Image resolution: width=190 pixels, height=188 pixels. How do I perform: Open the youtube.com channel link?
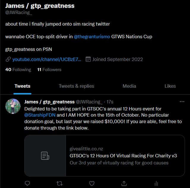(x=47, y=59)
